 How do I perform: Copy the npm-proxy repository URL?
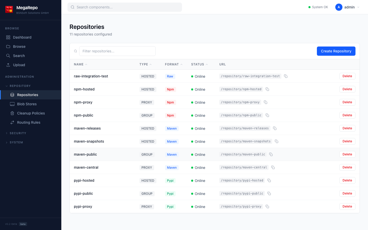(265, 102)
